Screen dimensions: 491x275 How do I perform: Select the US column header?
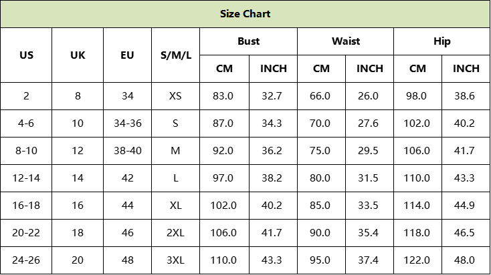point(26,55)
